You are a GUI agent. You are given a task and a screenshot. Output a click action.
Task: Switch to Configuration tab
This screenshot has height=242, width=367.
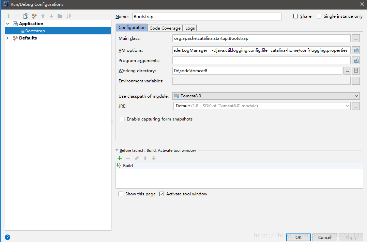(132, 27)
